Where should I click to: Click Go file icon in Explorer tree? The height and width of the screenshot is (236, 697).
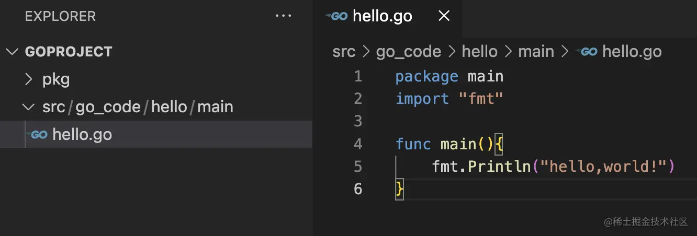coord(38,135)
